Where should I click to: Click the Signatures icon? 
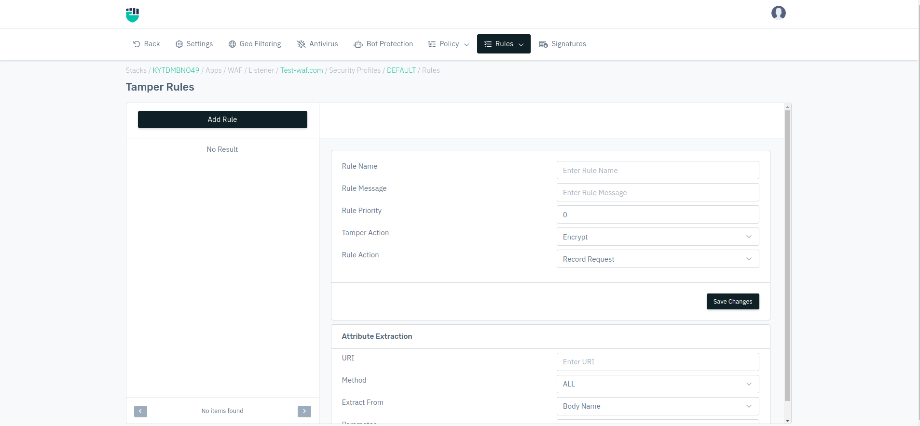(543, 44)
